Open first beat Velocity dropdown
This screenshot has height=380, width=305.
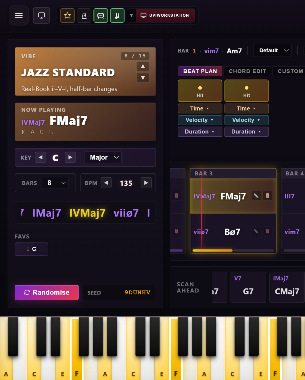pos(200,120)
